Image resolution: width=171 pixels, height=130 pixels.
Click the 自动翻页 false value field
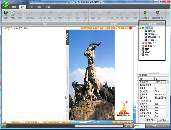(x=160, y=92)
